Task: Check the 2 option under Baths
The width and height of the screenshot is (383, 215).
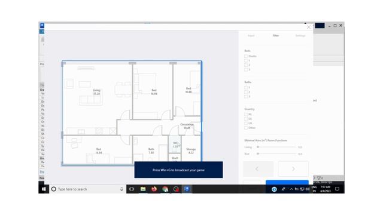Action: 246,92
